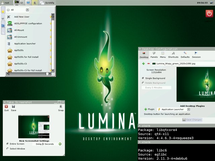
Task: Click the Plugin add button
Action: tap(149, 109)
